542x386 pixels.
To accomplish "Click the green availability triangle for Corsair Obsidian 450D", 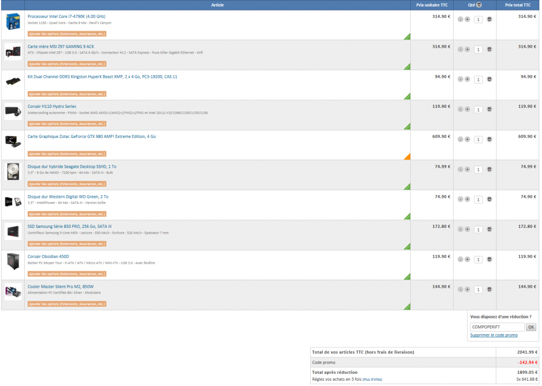I will [x=408, y=277].
